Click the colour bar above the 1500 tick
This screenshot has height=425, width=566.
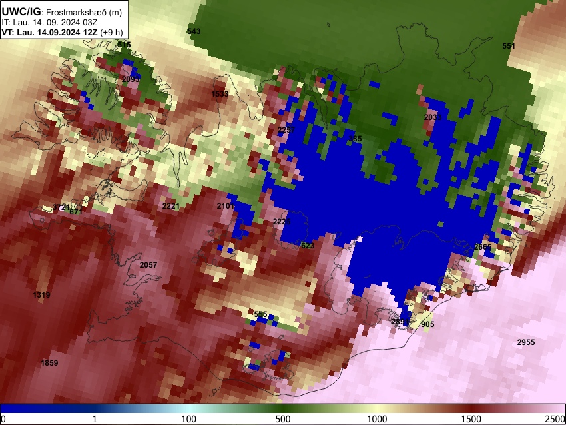point(471,409)
